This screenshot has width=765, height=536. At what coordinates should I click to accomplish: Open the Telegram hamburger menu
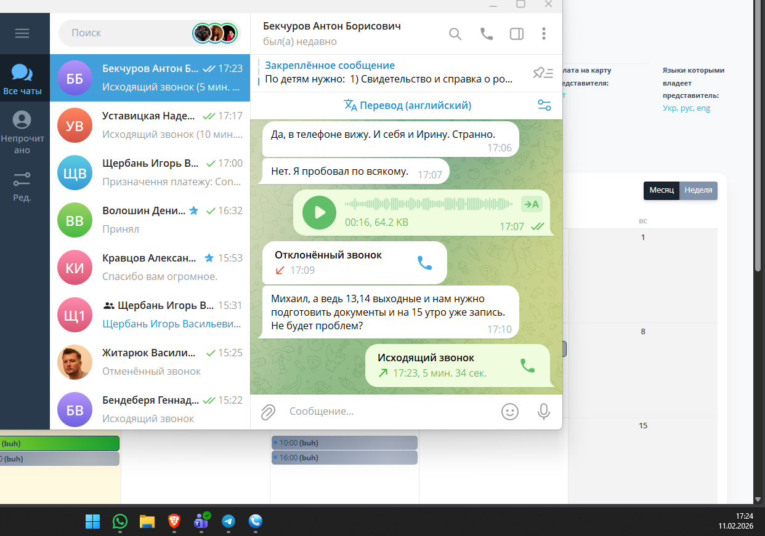(x=22, y=33)
